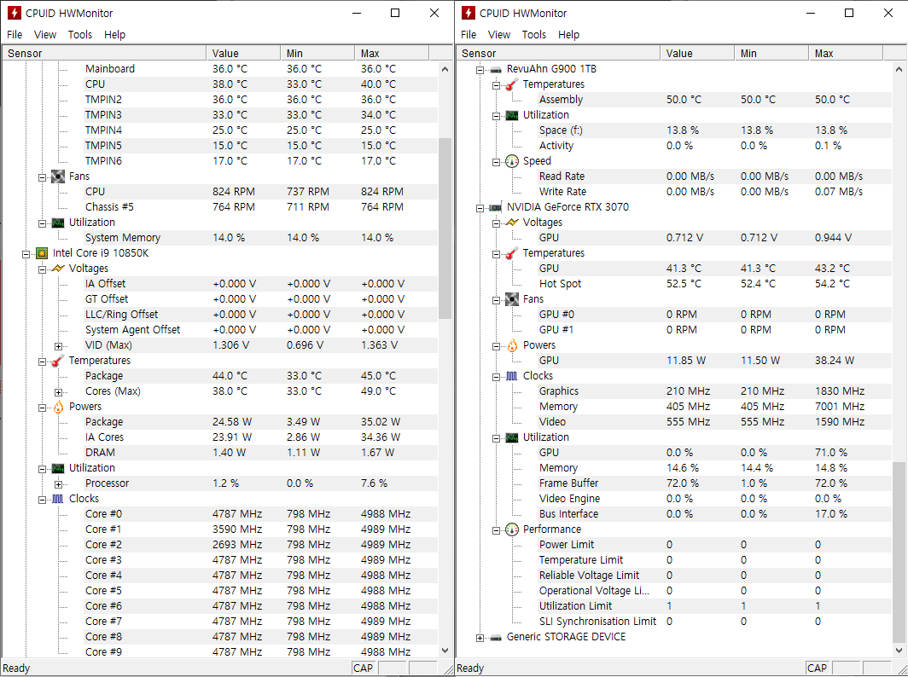
Task: Open Tools menu in left window
Action: pyautogui.click(x=80, y=35)
